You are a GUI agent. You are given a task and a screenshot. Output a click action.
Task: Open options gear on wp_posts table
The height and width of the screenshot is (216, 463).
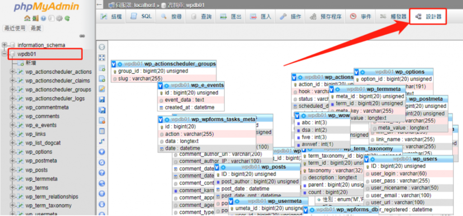[x=223, y=167]
